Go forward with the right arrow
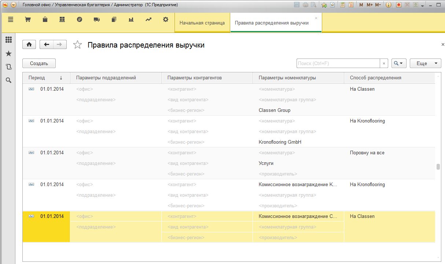Screen dimensions: 445x264 coord(60,45)
